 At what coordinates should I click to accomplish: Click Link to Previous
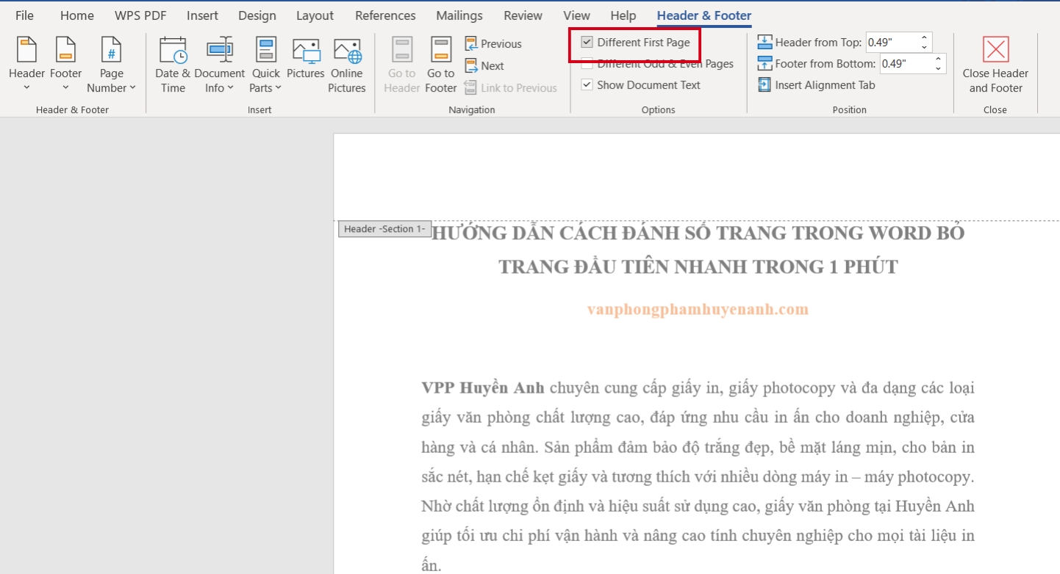point(511,88)
